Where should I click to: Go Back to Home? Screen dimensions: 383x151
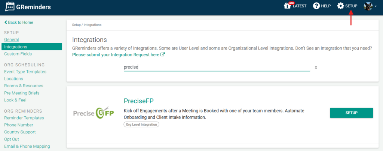tap(19, 22)
